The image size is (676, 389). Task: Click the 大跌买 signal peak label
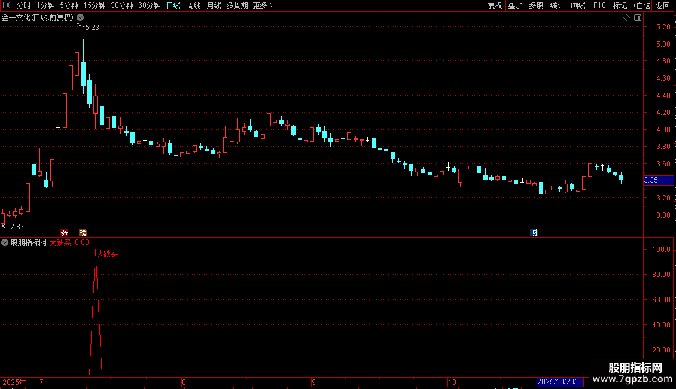[x=107, y=254]
